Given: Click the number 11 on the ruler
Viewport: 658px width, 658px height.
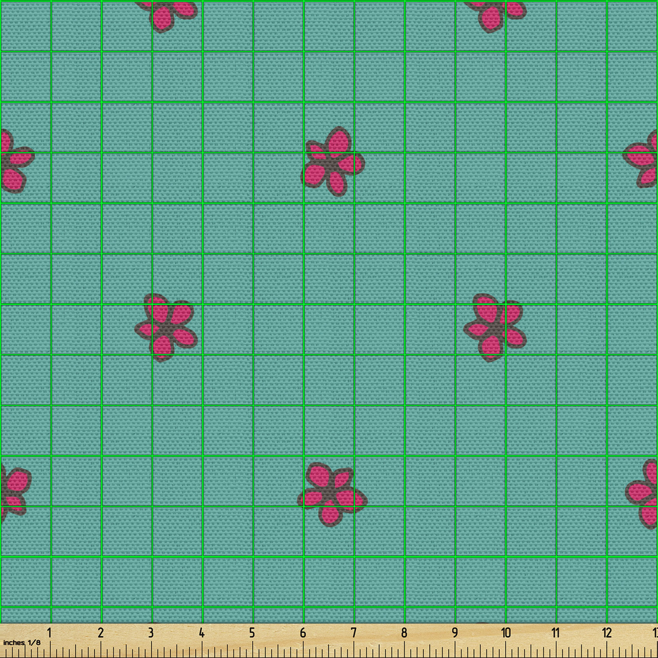Looking at the screenshot, I should click(x=556, y=633).
